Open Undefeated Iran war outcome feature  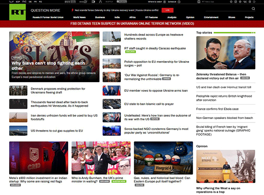(x=158, y=117)
